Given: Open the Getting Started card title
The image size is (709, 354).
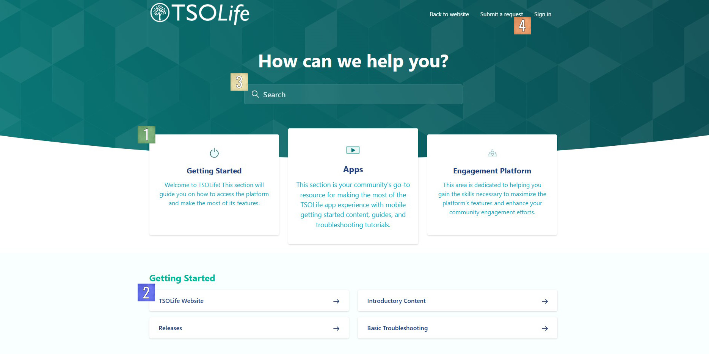Looking at the screenshot, I should (x=214, y=171).
